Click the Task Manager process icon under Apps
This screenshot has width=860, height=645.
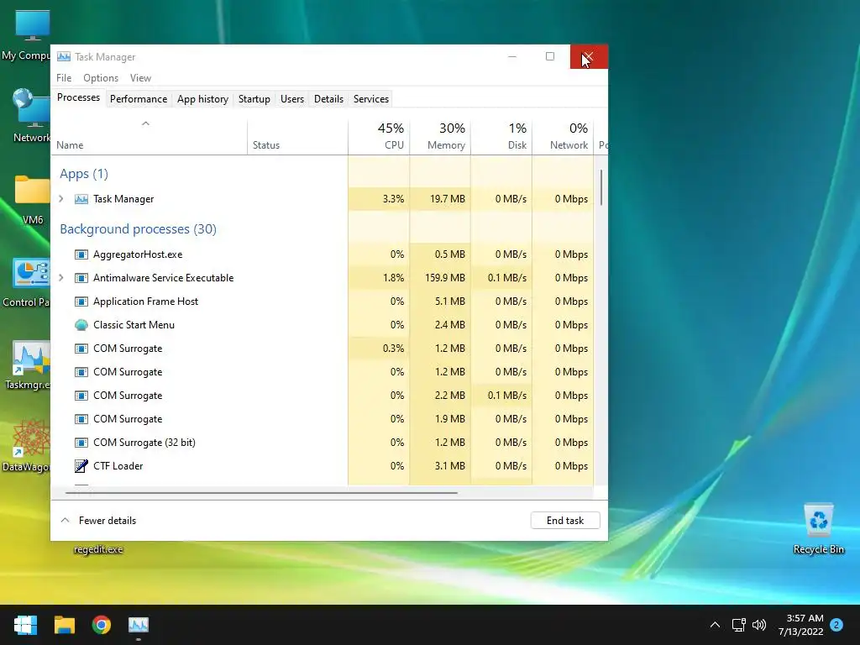pyautogui.click(x=81, y=199)
